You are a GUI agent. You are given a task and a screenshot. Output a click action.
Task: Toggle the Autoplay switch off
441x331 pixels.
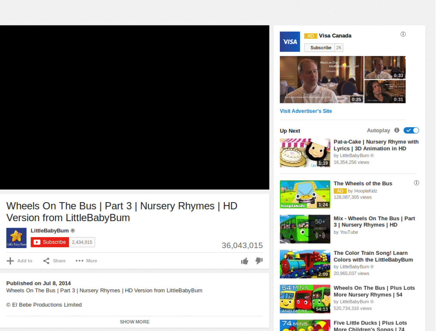coord(411,130)
